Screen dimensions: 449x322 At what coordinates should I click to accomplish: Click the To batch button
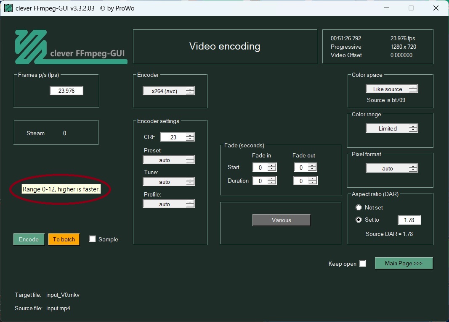[x=64, y=239]
